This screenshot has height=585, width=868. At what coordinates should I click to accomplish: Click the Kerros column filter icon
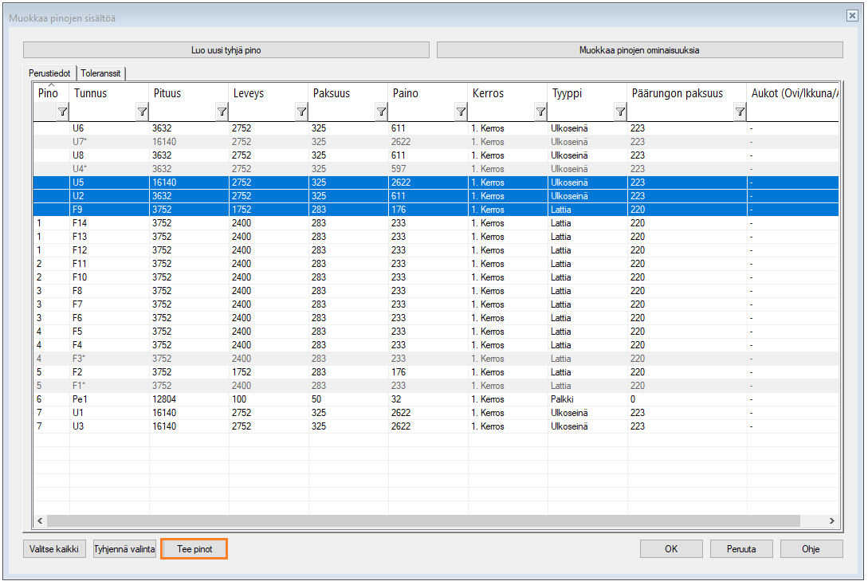[x=540, y=112]
